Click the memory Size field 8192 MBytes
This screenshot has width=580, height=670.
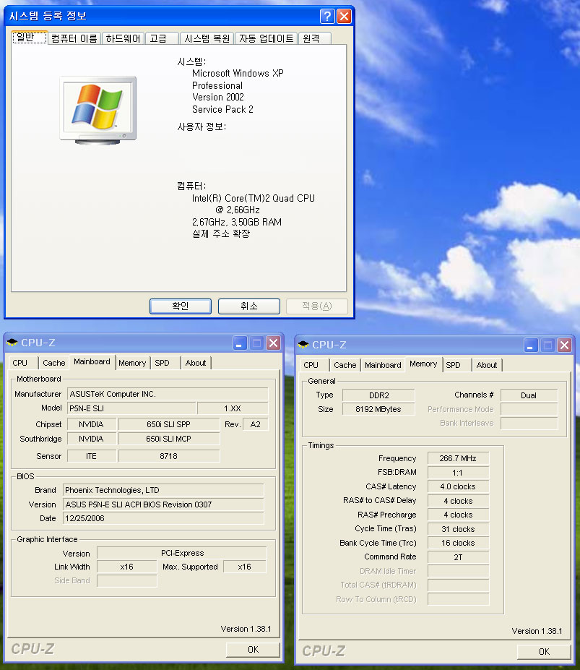pos(378,409)
